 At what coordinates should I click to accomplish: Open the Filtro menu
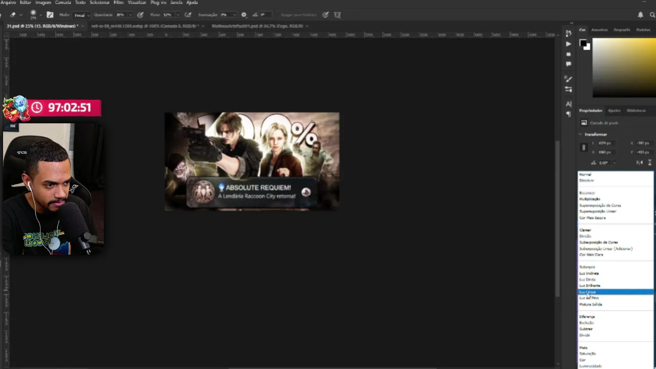pyautogui.click(x=119, y=3)
